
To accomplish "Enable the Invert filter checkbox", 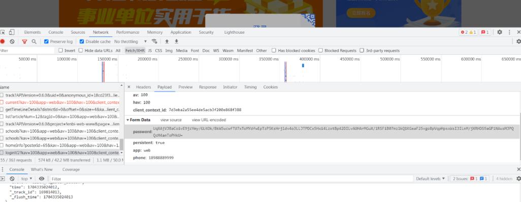I will tap(60, 50).
